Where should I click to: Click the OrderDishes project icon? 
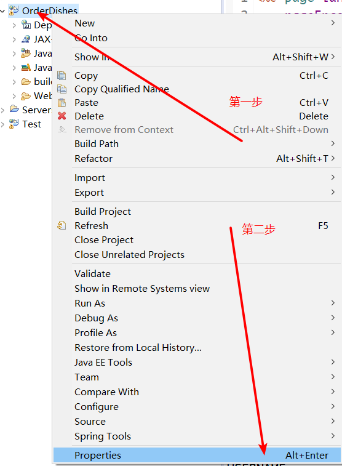click(14, 10)
